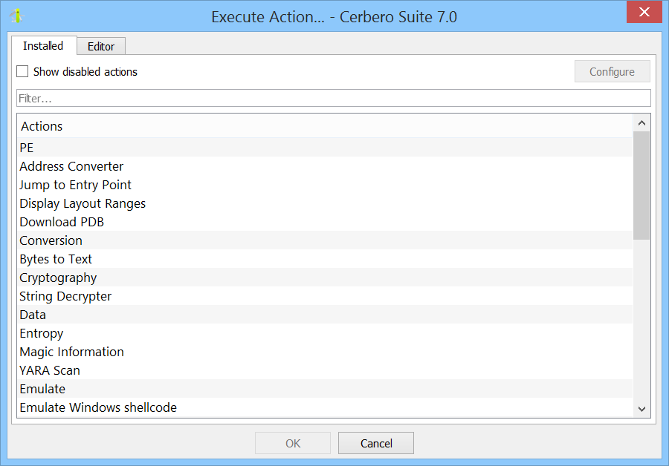Close the Execute Action dialog window
Screen dimensions: 669x466
[644, 12]
